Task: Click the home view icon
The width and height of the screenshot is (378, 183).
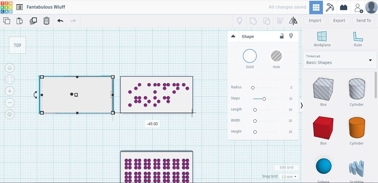Action: tap(10, 68)
